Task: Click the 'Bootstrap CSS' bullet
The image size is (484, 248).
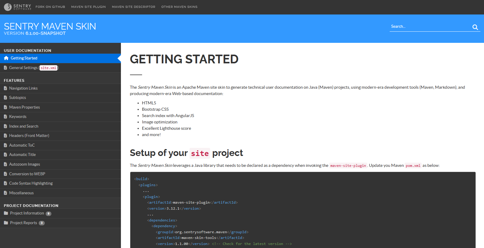Action: click(x=155, y=110)
